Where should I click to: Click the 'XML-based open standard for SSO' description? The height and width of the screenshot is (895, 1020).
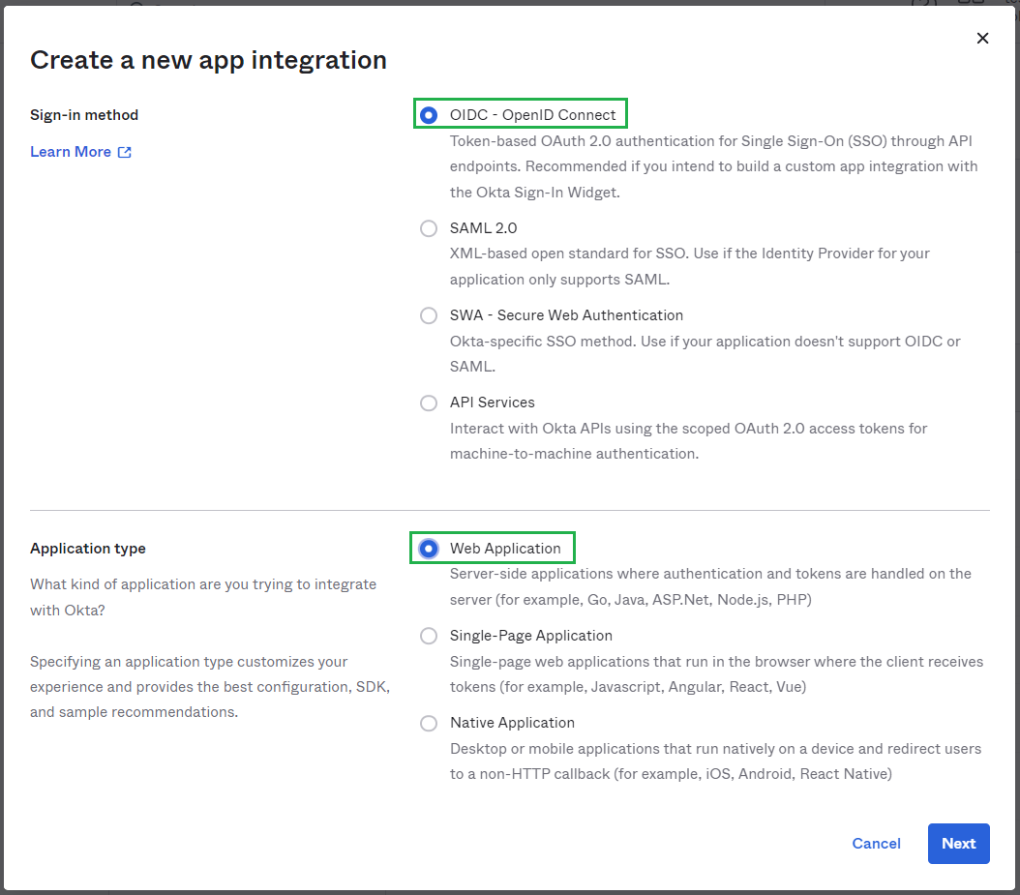(x=690, y=267)
